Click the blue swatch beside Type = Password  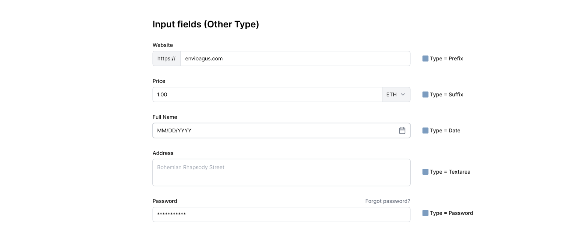pos(425,213)
